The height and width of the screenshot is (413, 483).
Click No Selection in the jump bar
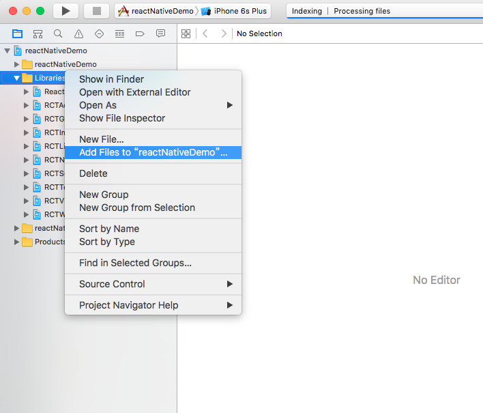click(259, 33)
